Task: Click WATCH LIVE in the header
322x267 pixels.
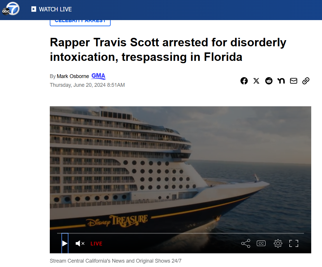Action: coord(52,9)
